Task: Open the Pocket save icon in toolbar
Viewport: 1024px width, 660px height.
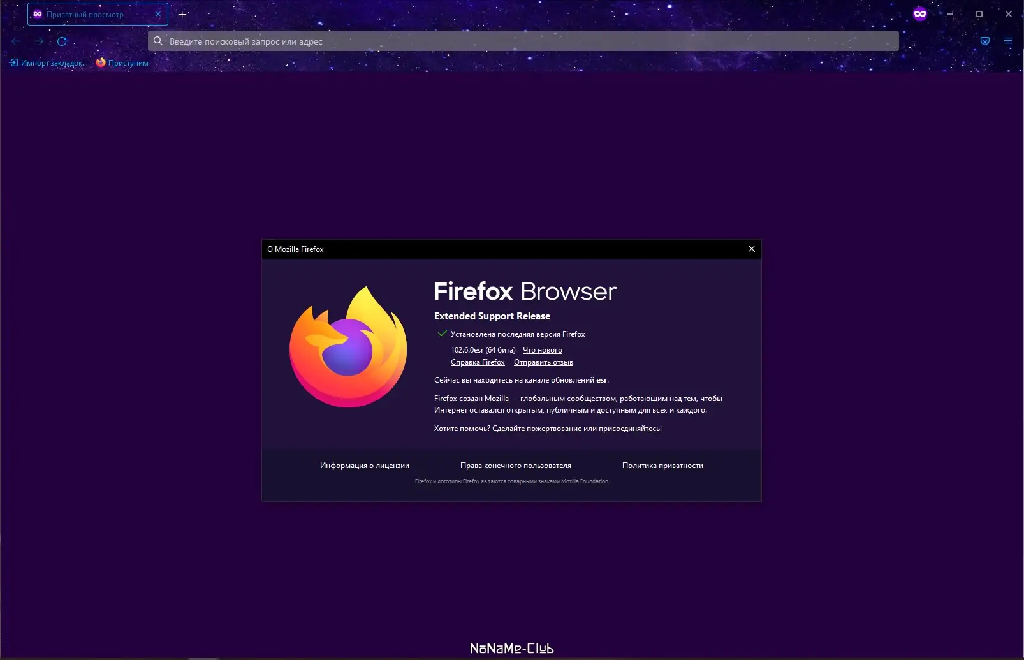Action: (x=985, y=41)
